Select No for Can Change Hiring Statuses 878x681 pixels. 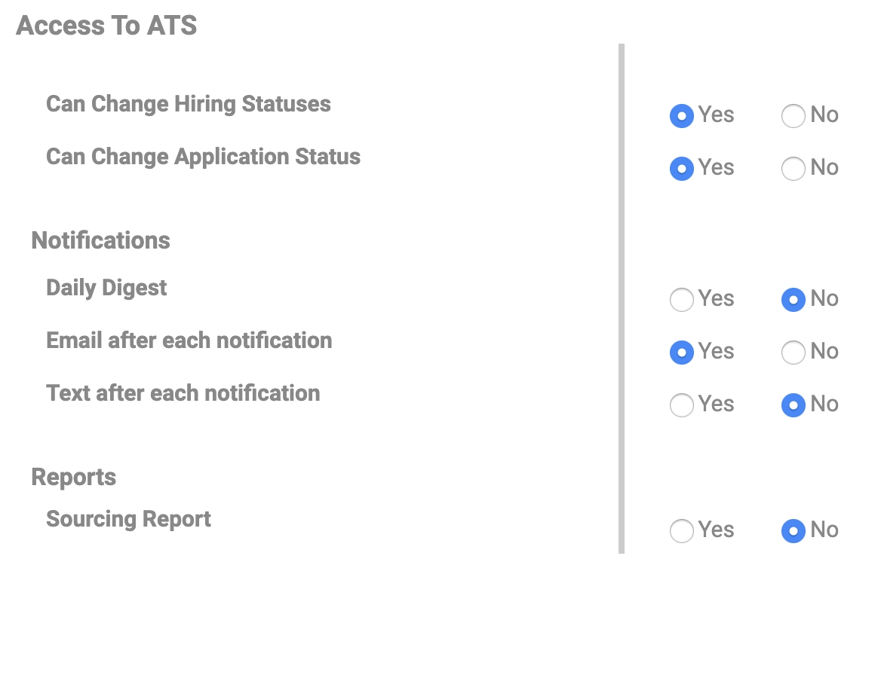click(x=794, y=116)
